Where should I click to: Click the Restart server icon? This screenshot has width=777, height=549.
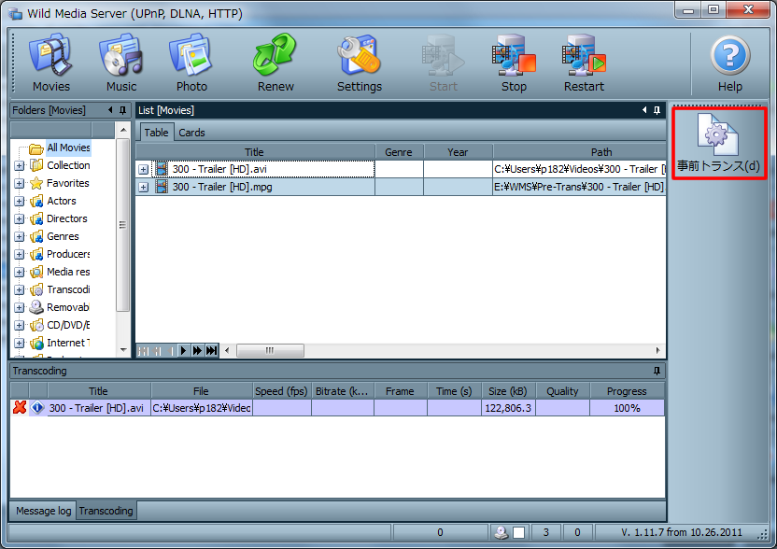click(584, 63)
